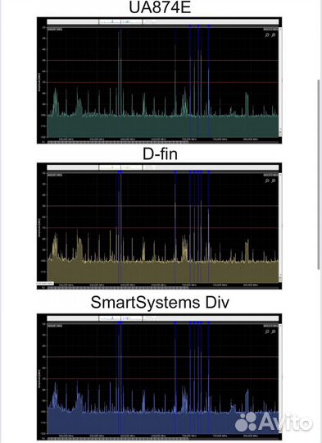Select the "UA874E" heading text

(160, 7)
